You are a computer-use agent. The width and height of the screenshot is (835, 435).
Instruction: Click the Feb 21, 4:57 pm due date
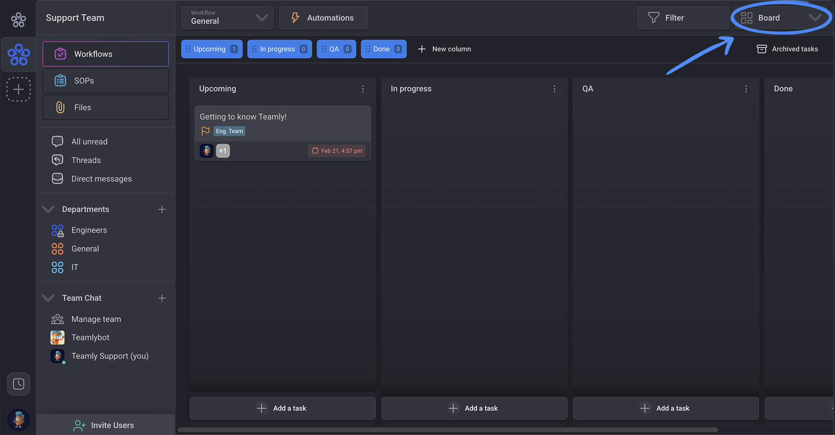[337, 151]
